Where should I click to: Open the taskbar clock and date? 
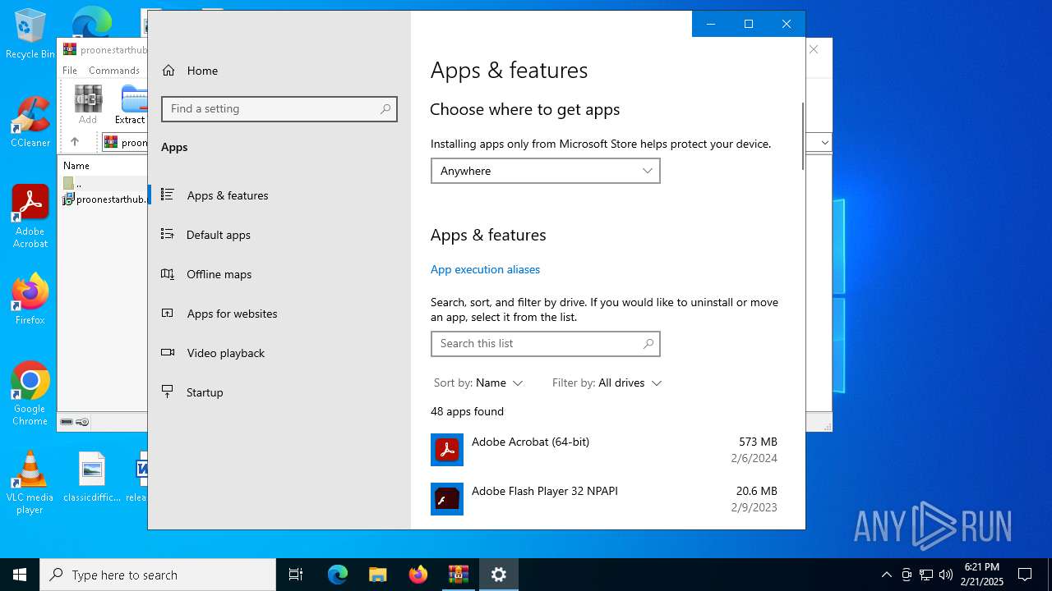coord(982,575)
